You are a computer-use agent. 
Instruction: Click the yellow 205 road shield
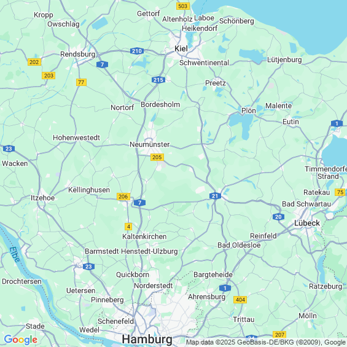click(157, 157)
